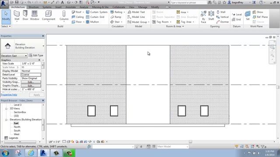Show the work plane
This screenshot has width=280, height=157.
258,12
